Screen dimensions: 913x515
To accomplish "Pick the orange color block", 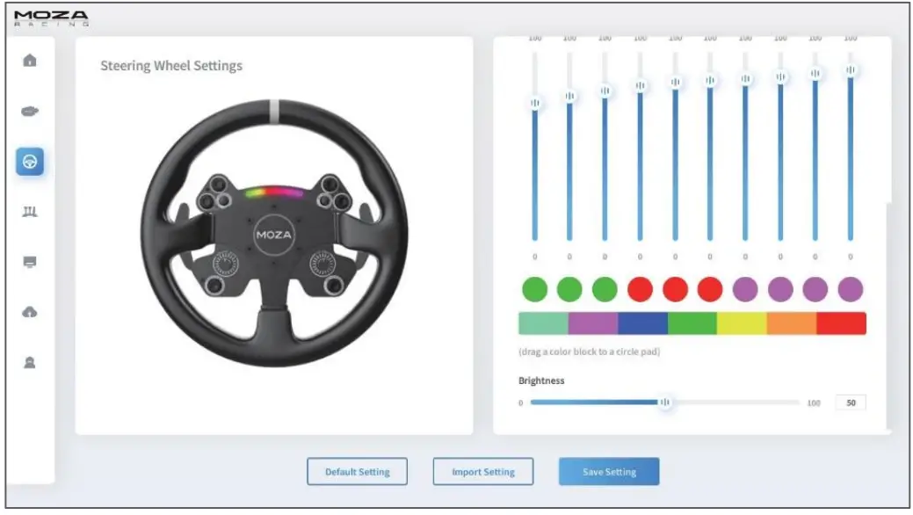I will (x=792, y=321).
